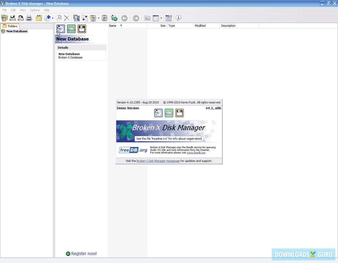Viewport: 338px width, 263px height.
Task: Click the Register now! link
Action: 84,253
